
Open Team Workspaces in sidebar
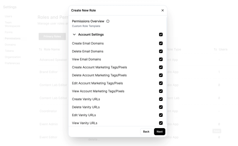(x=12, y=24)
